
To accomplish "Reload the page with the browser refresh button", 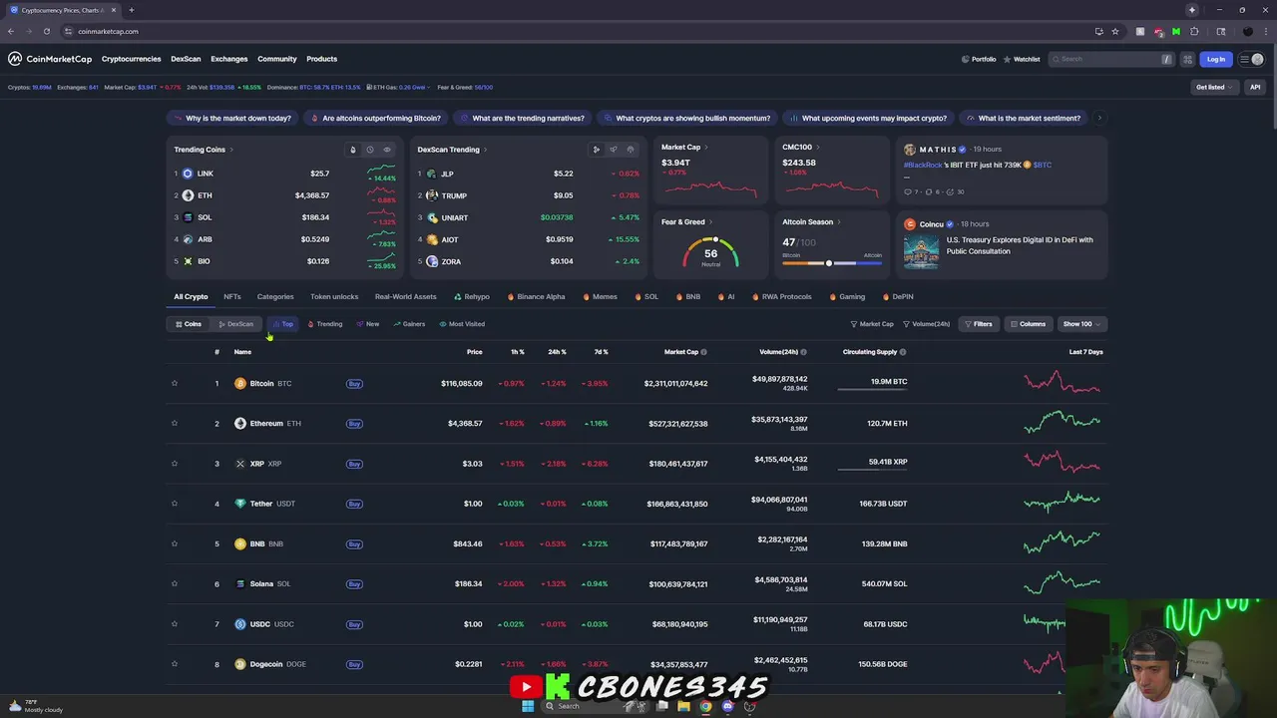I will (46, 31).
